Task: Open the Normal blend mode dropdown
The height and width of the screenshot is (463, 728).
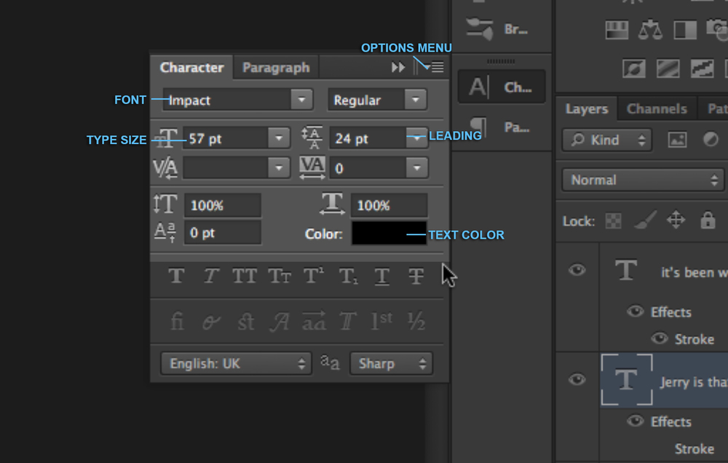Action: 643,180
